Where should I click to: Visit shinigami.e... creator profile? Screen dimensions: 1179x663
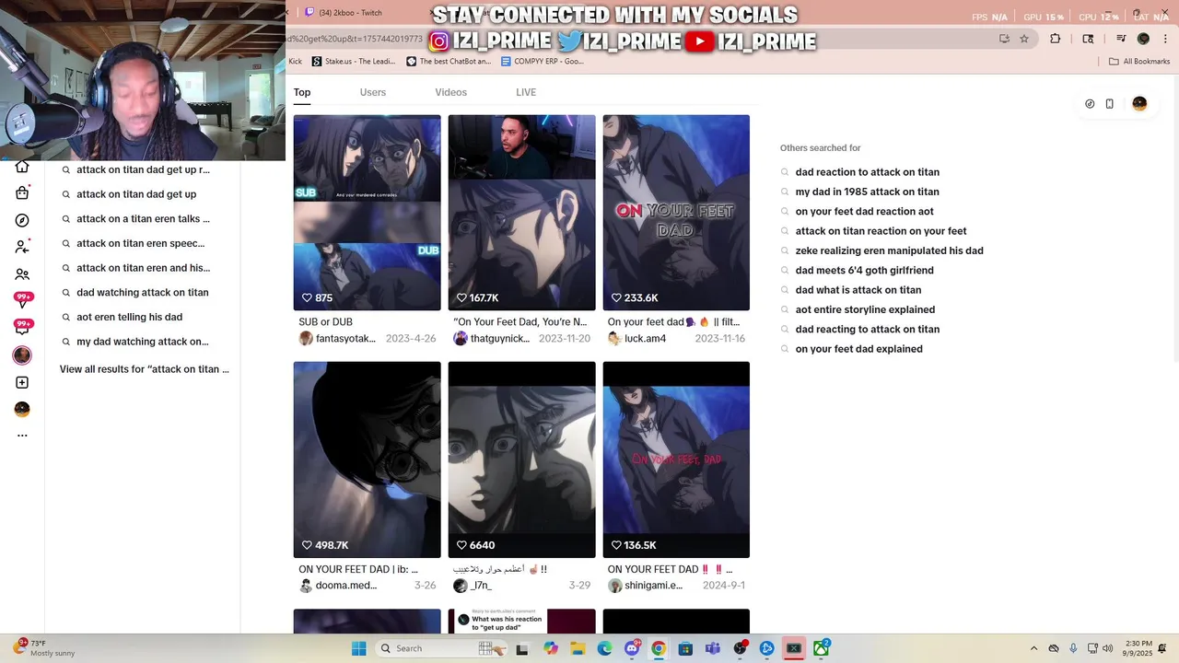pos(647,586)
